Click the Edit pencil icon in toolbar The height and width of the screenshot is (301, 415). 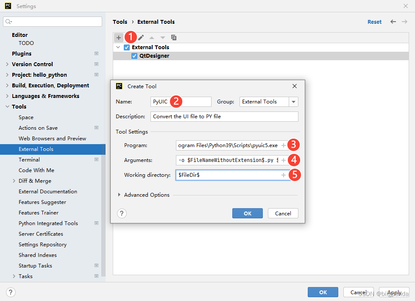point(141,38)
